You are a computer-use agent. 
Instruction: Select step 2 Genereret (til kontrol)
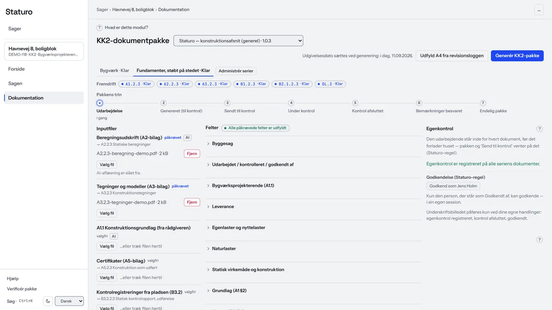(x=163, y=103)
